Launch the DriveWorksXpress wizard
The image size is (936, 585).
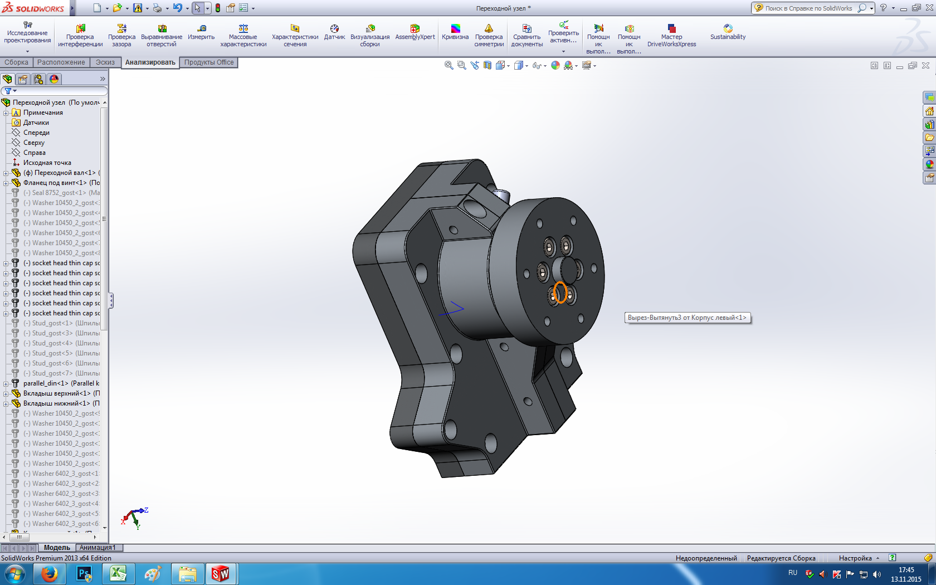(x=671, y=36)
